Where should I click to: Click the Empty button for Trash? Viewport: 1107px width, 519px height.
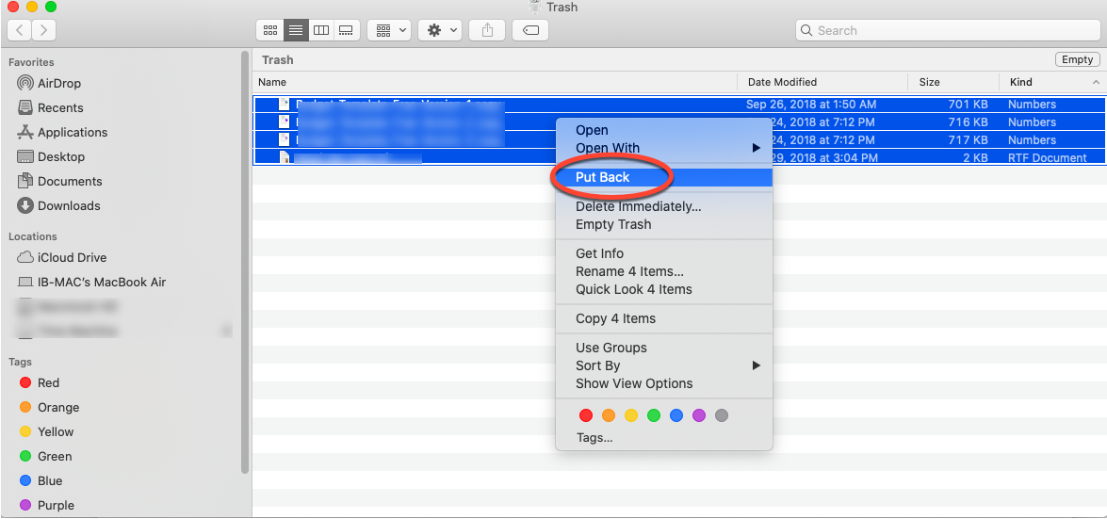coord(1077,59)
